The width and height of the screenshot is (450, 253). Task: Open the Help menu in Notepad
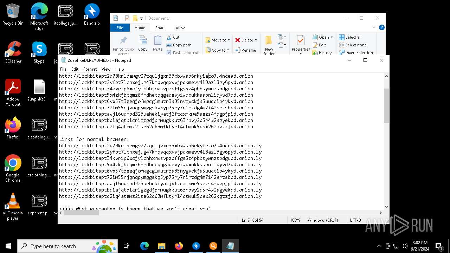pos(120,69)
